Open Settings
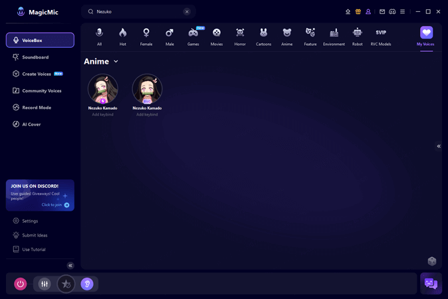The width and height of the screenshot is (448, 299). (25, 221)
